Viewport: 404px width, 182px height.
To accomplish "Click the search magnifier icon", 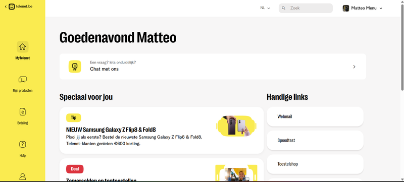I will coord(283,8).
